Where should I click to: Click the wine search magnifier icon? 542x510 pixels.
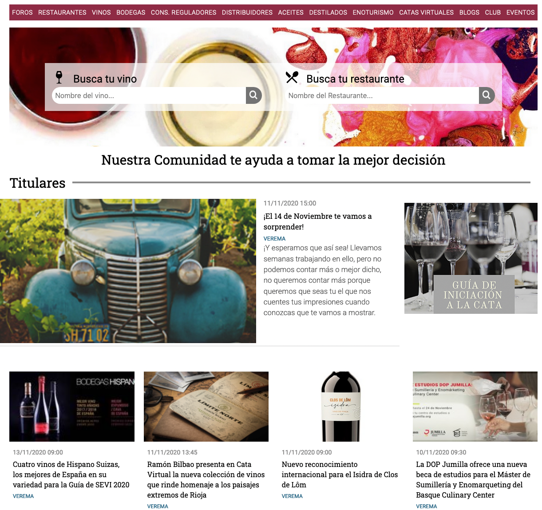(x=253, y=95)
